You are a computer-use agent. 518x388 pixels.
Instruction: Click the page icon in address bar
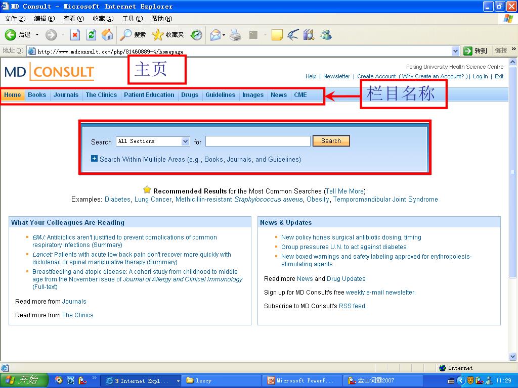click(x=31, y=51)
